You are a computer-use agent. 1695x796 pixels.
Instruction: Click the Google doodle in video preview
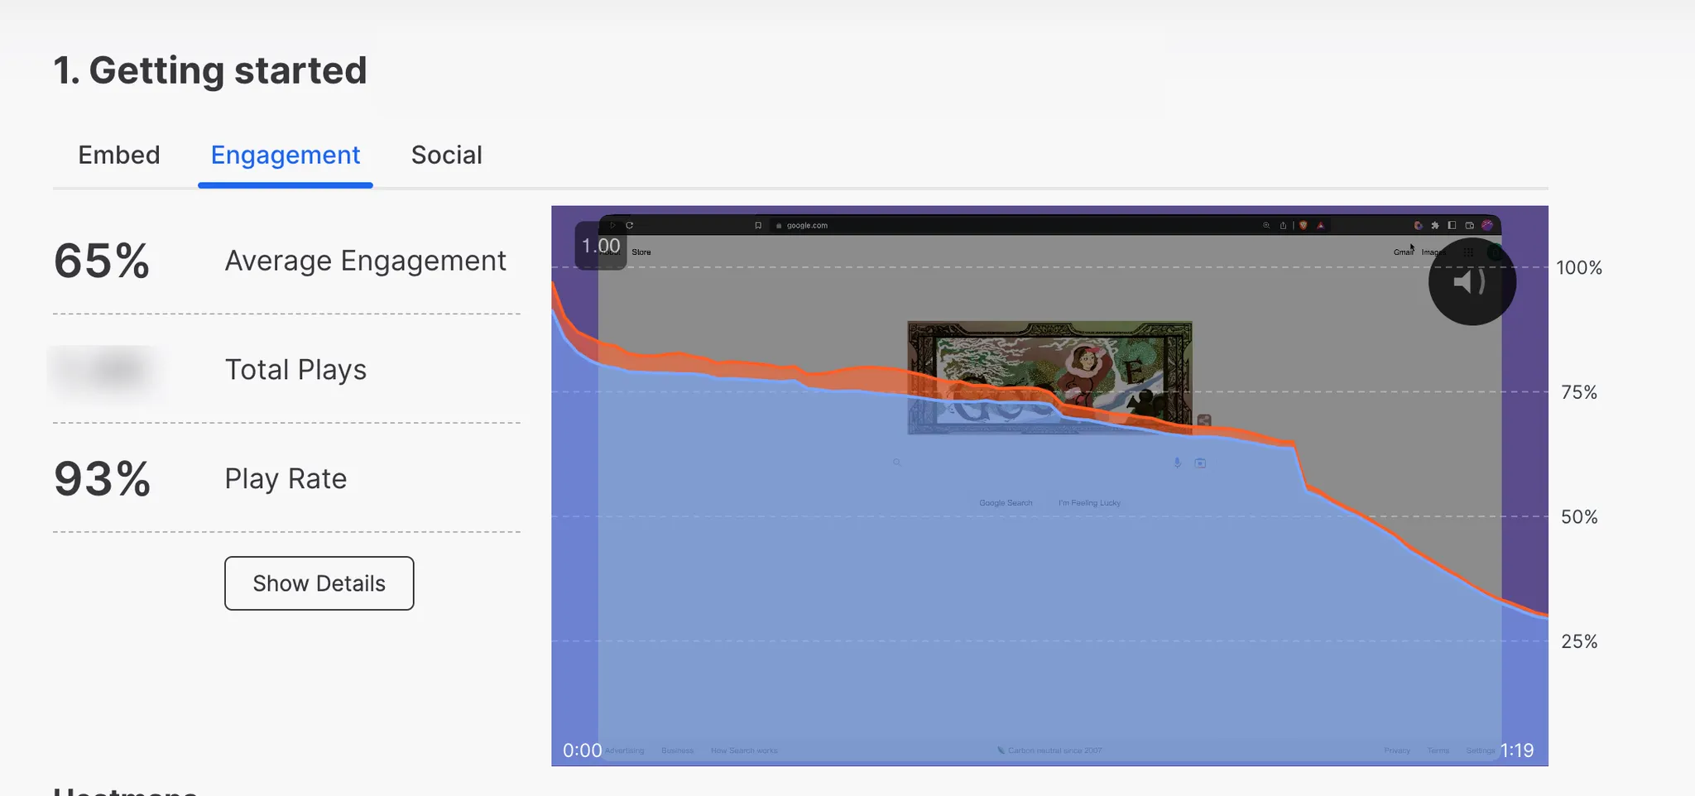coord(1049,377)
